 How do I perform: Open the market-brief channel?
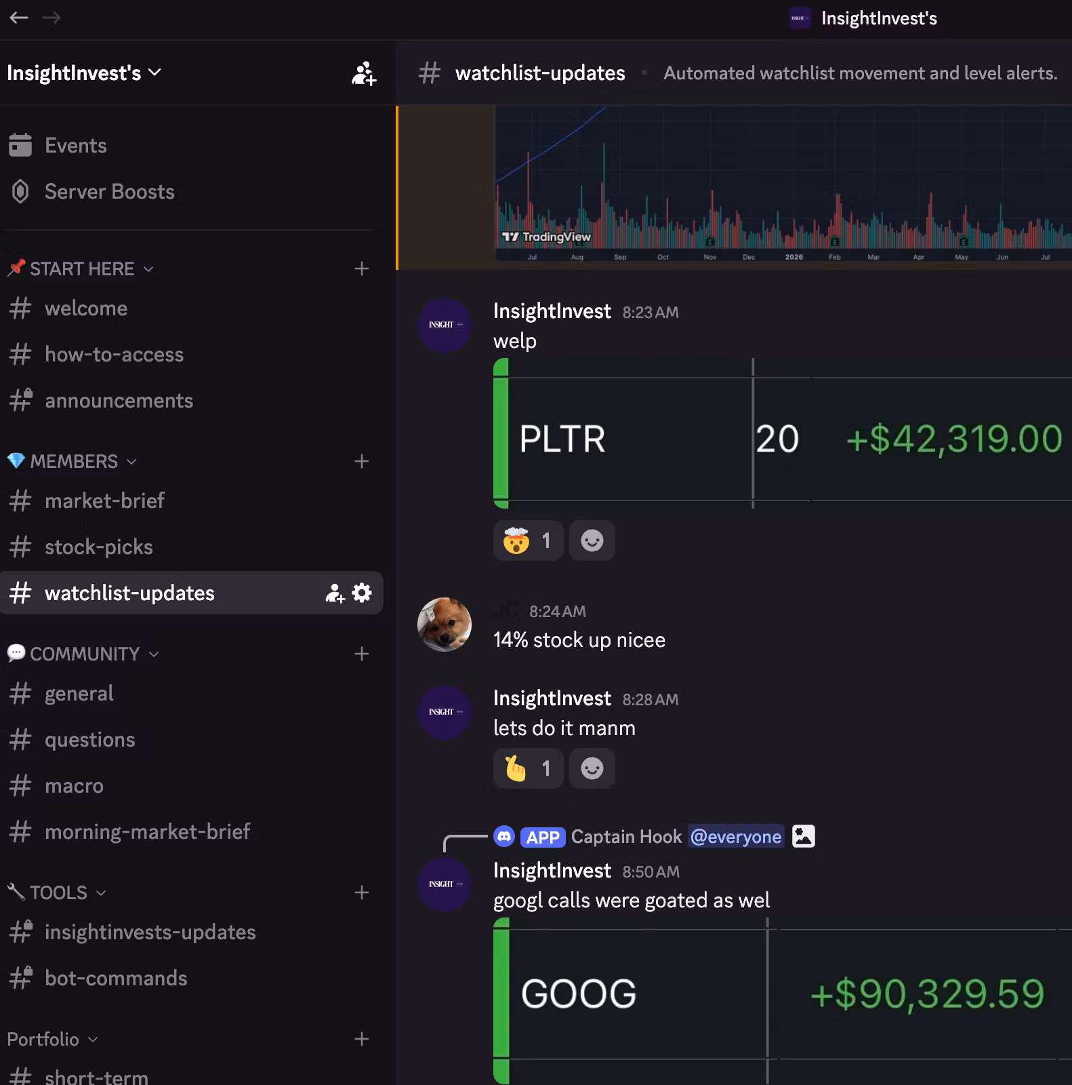191,500
